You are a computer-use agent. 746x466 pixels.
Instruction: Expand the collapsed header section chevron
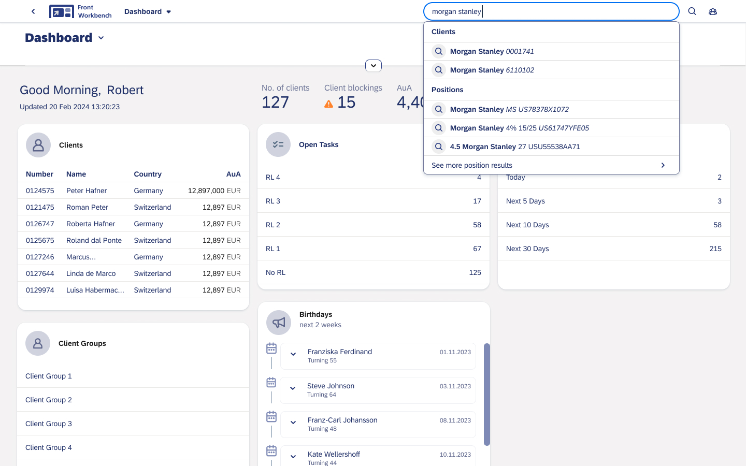point(374,66)
